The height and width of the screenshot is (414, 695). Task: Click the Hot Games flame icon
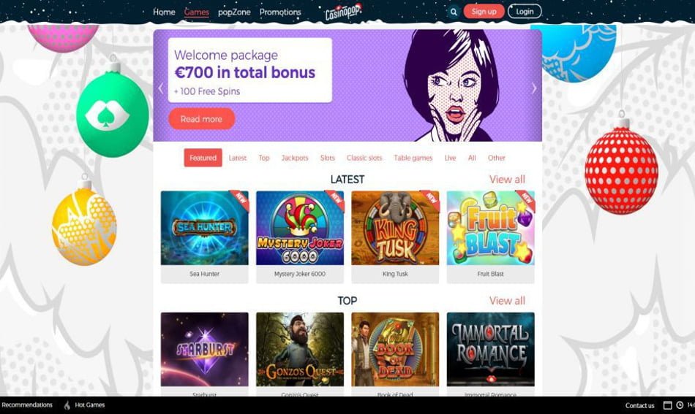[x=67, y=405]
